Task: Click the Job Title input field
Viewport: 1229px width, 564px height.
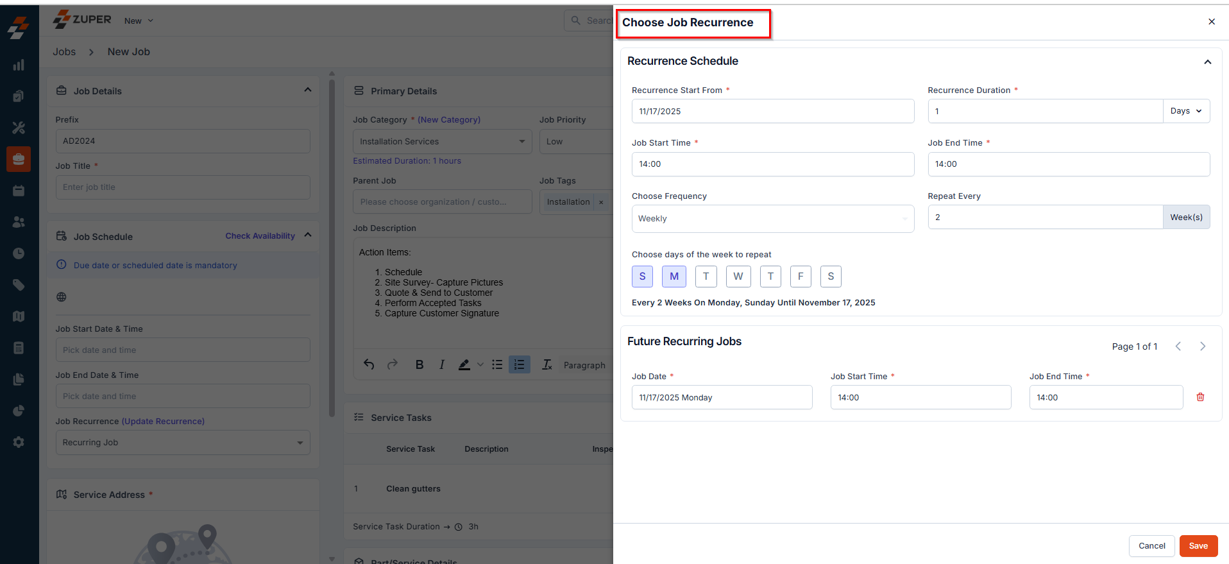Action: (x=183, y=187)
